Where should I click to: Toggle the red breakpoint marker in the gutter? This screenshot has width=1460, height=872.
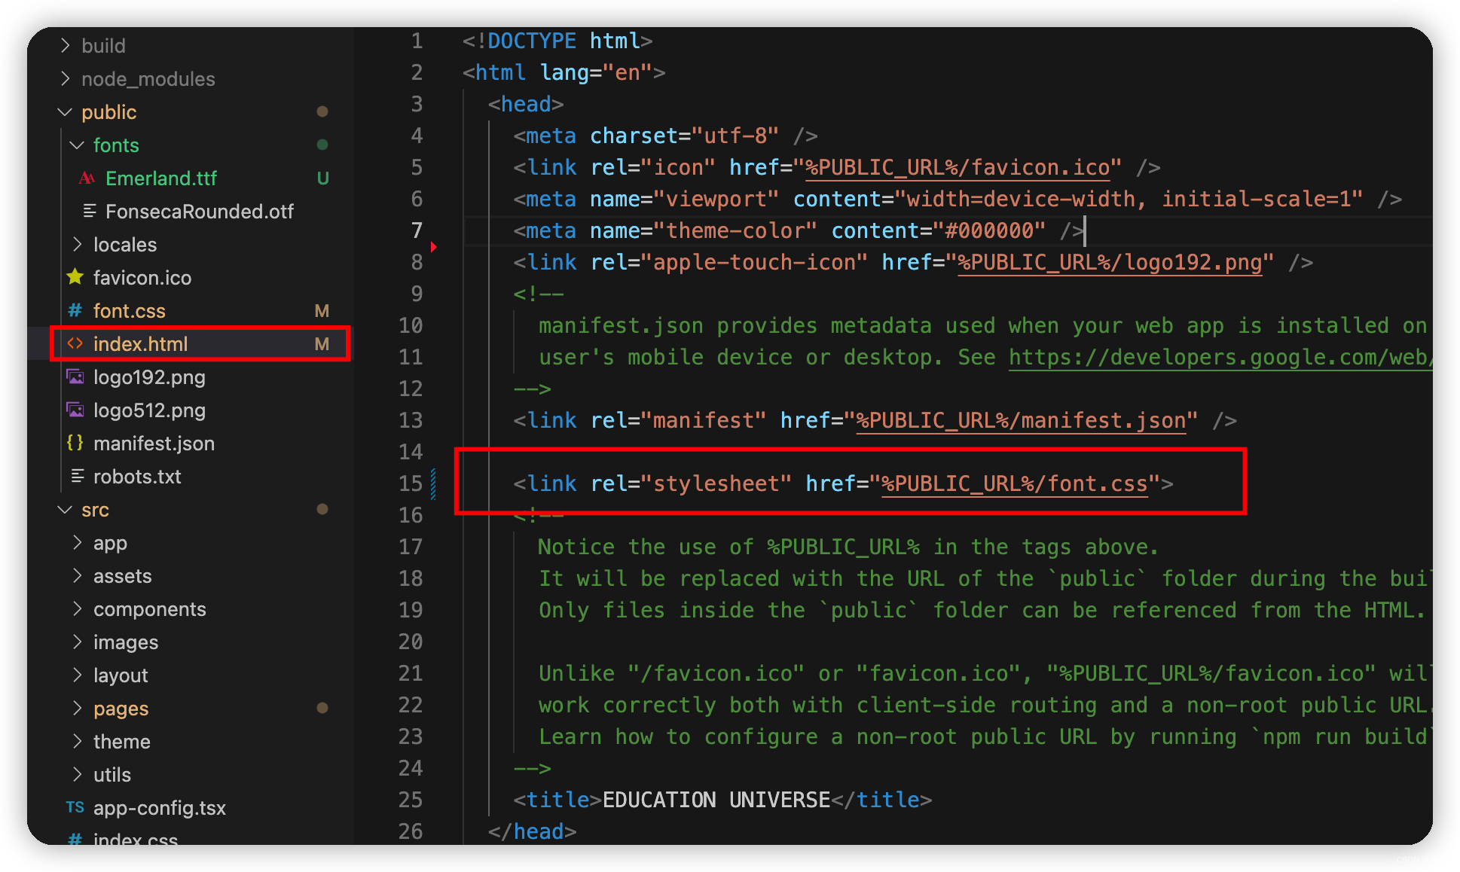(433, 246)
